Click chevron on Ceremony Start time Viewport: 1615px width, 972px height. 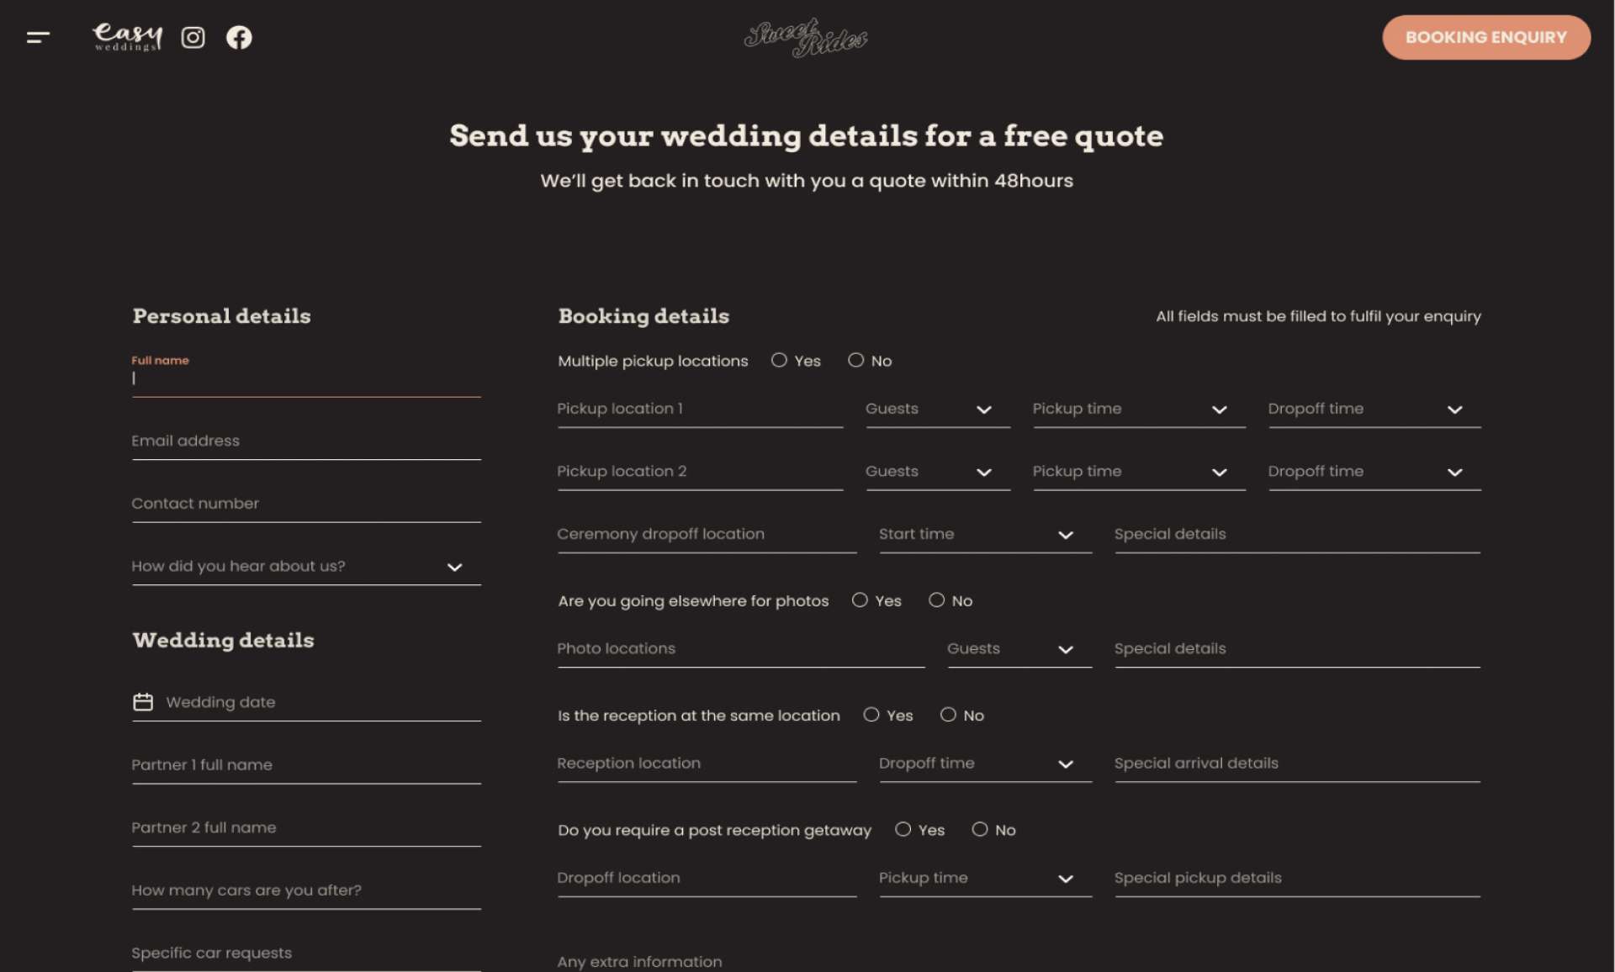[1065, 535]
